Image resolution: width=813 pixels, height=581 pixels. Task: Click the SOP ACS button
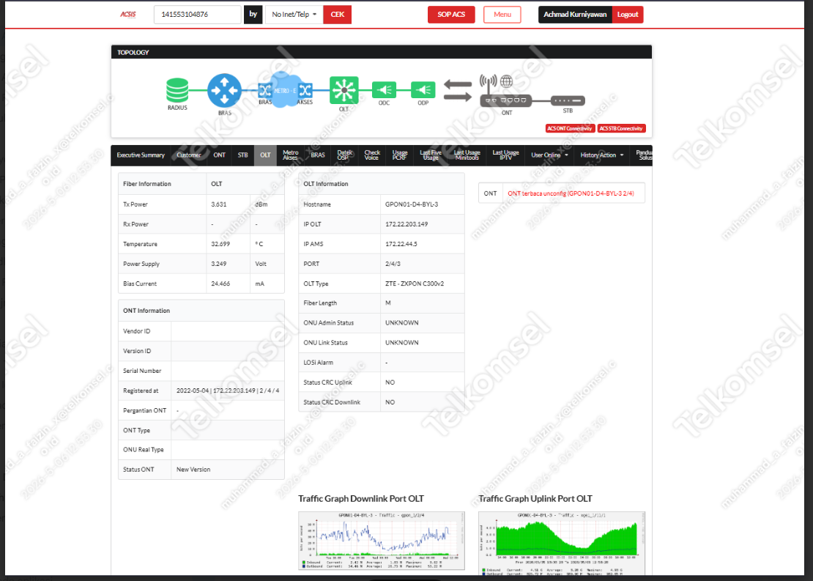point(451,15)
